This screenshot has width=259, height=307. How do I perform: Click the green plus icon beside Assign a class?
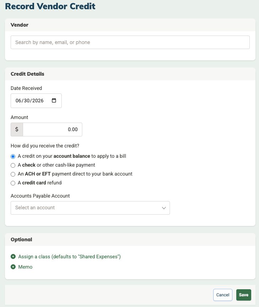(x=13, y=257)
